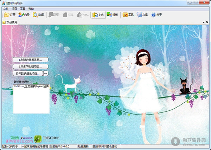Expand the tab list dropdown arrow
Image resolution: width=211 pixels, height=150 pixels.
pos(204,22)
